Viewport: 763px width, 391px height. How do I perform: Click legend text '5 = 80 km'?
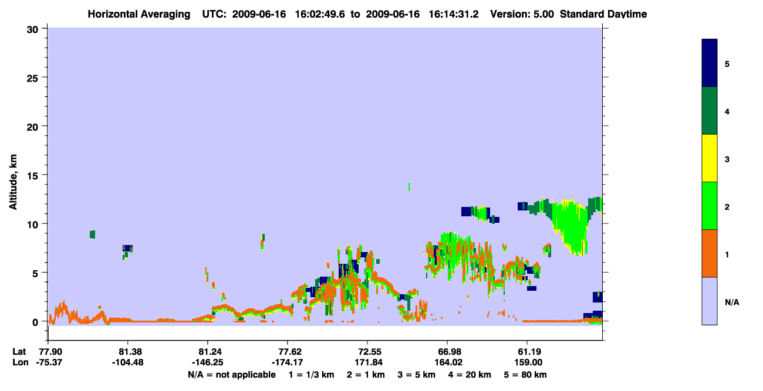click(x=526, y=375)
